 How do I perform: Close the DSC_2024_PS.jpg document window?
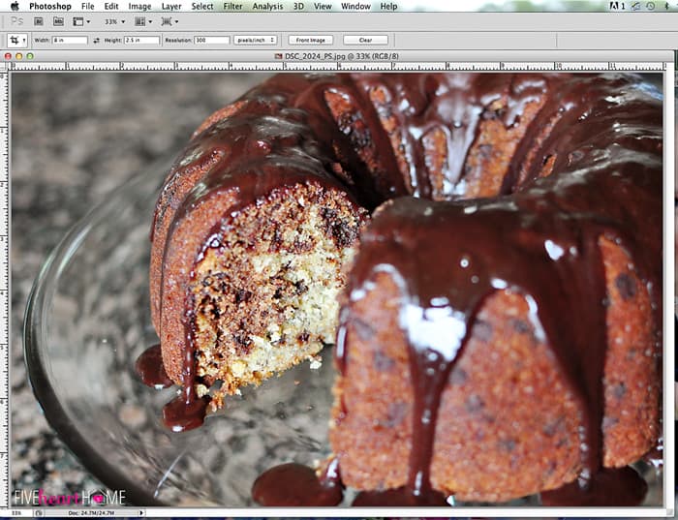click(x=8, y=56)
